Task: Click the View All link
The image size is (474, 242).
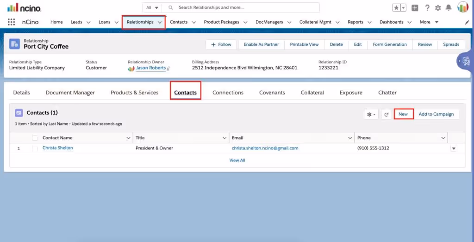Action: [237, 161]
